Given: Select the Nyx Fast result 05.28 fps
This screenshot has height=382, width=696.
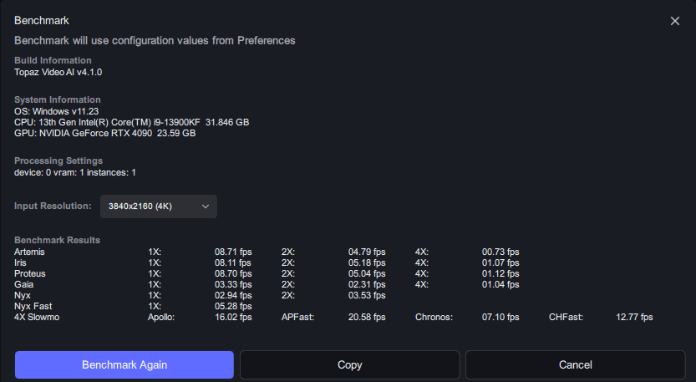Looking at the screenshot, I should click(233, 307).
